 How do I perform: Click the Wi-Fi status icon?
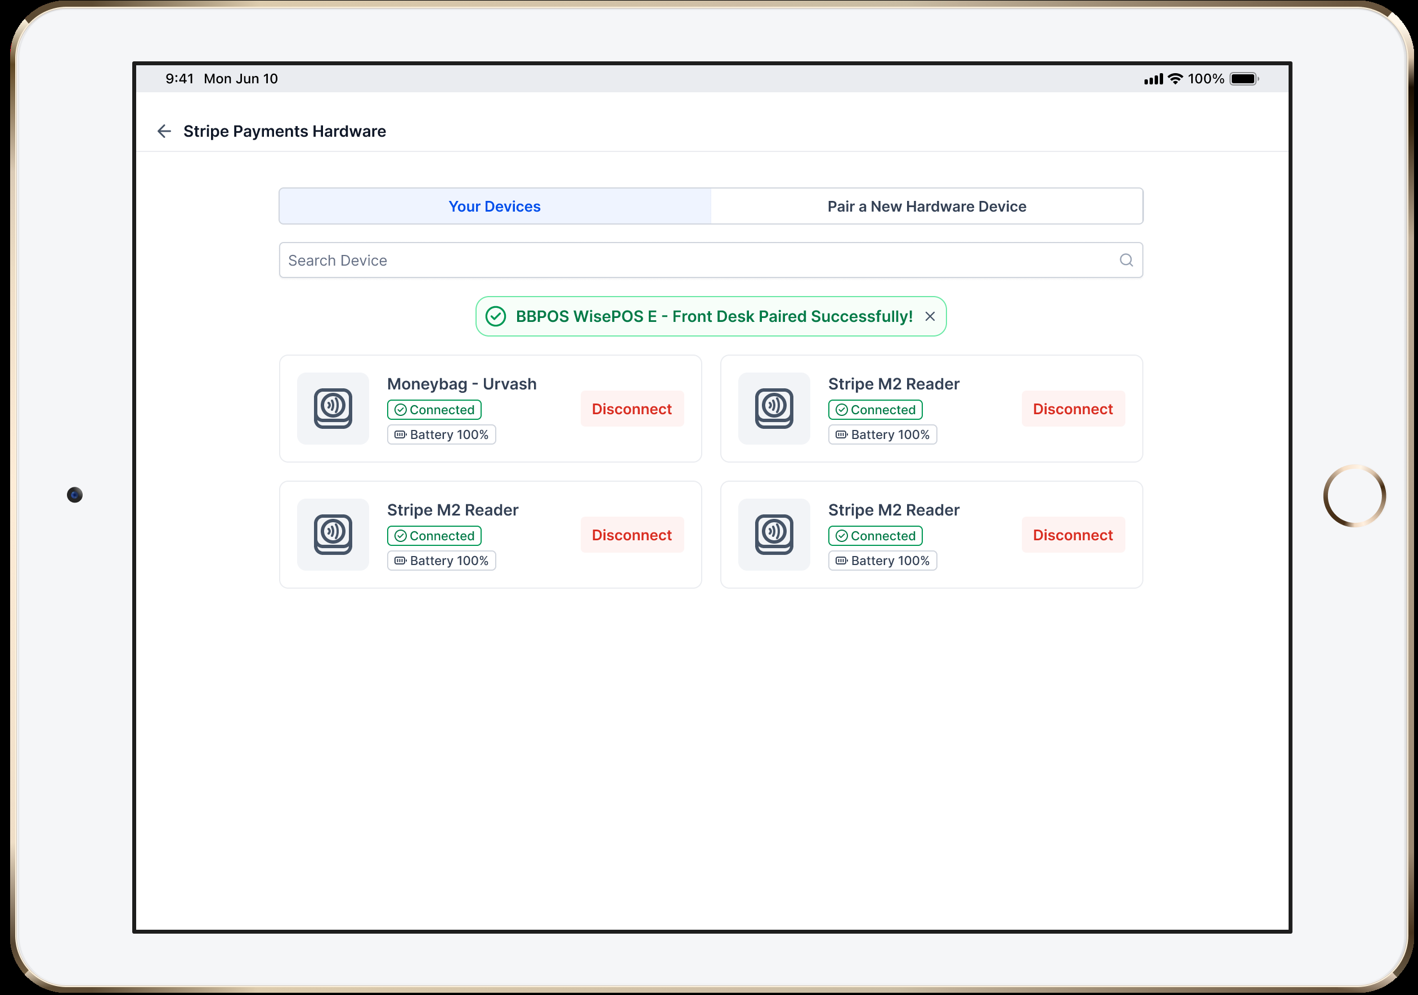[1175, 78]
